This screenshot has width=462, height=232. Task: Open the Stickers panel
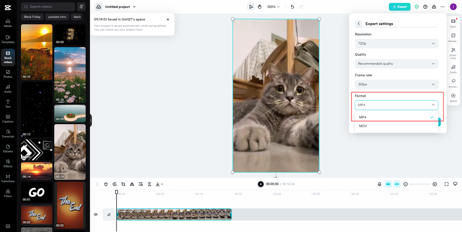(8, 149)
